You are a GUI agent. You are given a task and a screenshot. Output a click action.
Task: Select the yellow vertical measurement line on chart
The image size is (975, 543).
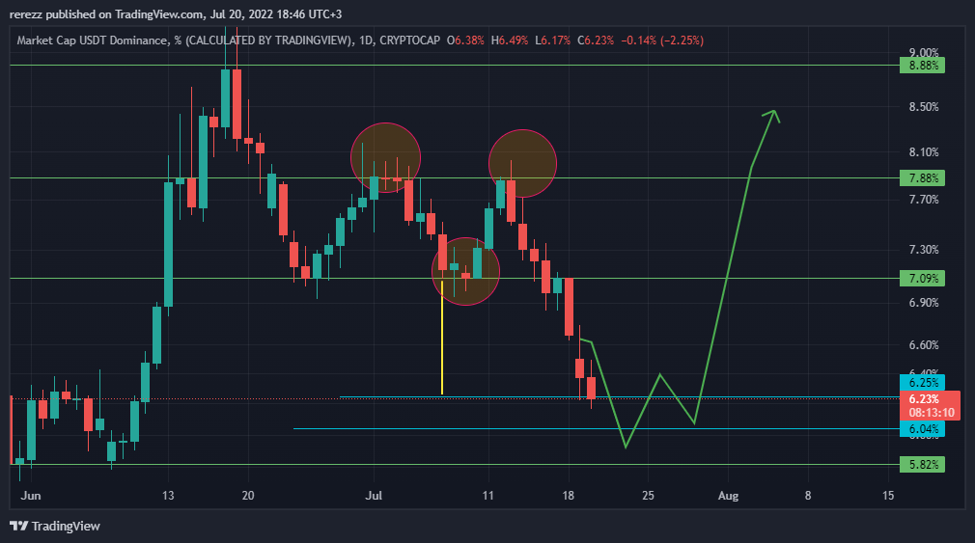442,338
